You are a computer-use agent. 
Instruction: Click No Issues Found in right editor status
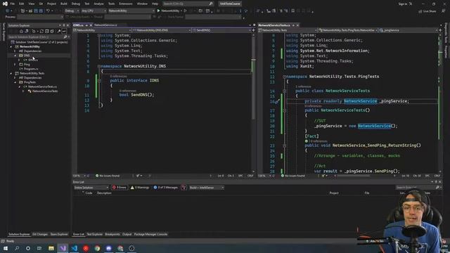click(293, 176)
